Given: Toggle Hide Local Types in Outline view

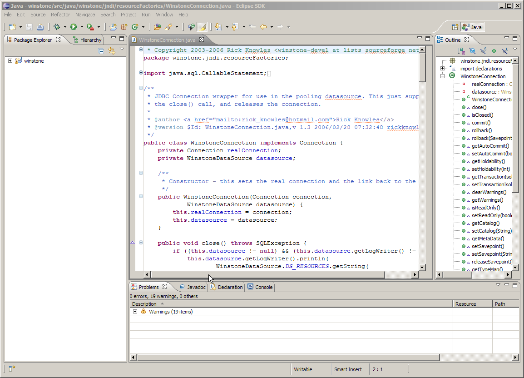Looking at the screenshot, I should click(504, 50).
